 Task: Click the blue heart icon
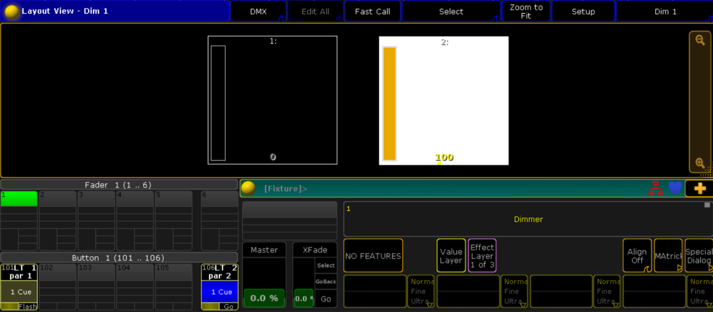(x=675, y=188)
